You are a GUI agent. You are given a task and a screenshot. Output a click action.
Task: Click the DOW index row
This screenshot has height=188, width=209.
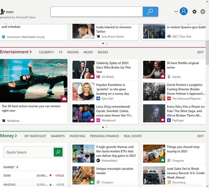33,175
